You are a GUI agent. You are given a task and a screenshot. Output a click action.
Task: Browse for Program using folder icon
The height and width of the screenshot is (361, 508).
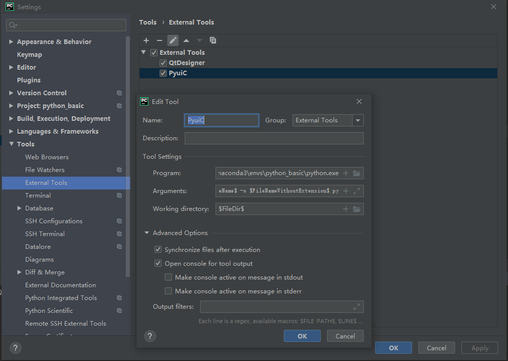[x=357, y=173]
